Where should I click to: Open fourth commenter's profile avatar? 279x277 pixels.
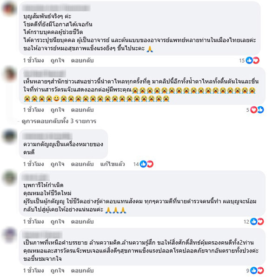pyautogui.click(x=9, y=178)
